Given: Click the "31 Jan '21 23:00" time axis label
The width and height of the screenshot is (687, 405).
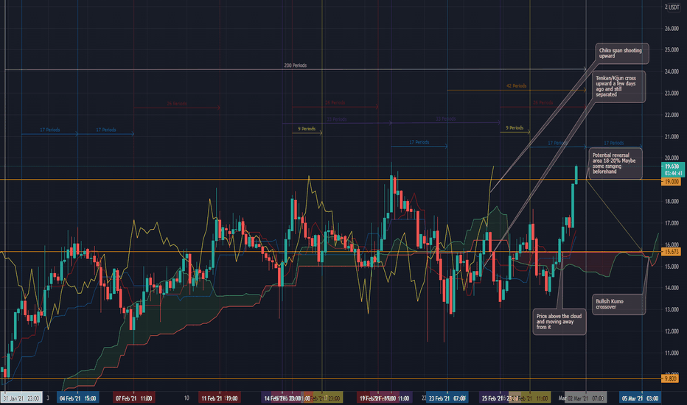Looking at the screenshot, I should click(21, 398).
